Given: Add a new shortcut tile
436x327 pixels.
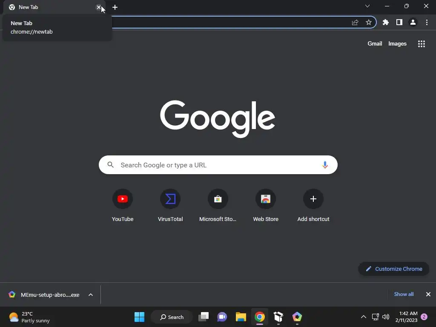Looking at the screenshot, I should click(313, 206).
